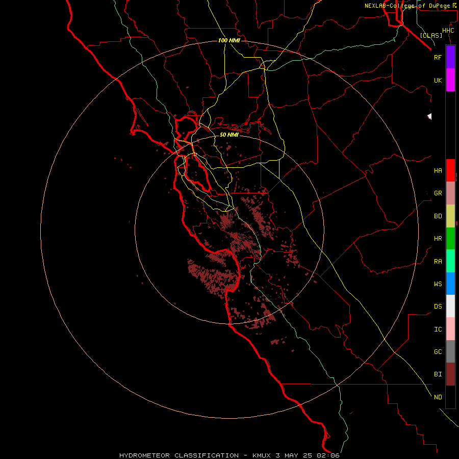Click the "DS" legend label
The image size is (459, 459).
(x=438, y=307)
